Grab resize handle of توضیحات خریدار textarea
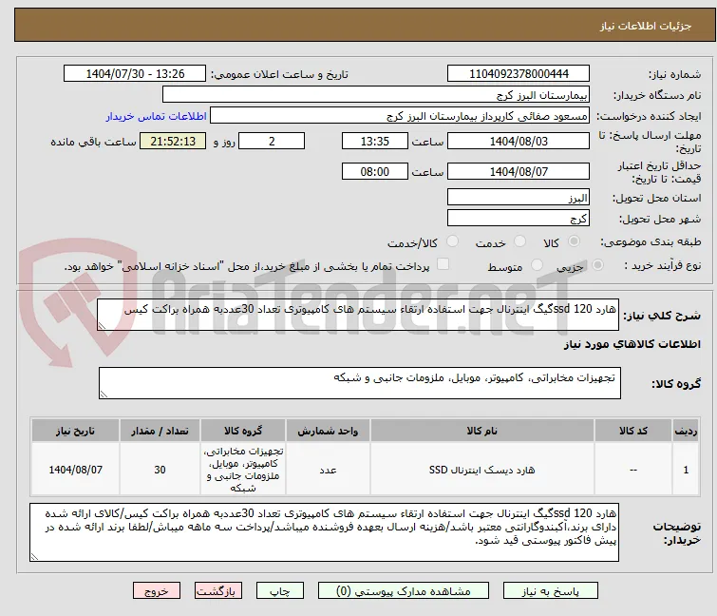The image size is (717, 616). coord(34,556)
